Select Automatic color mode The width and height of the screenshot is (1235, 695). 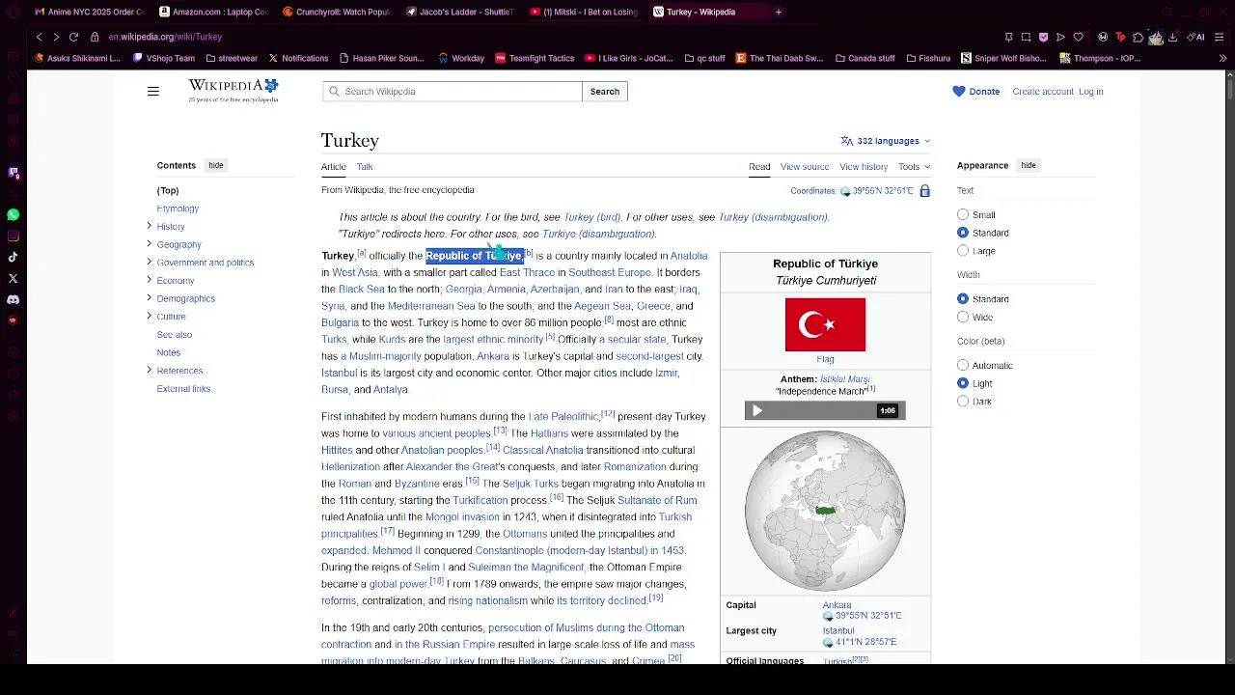click(x=963, y=365)
